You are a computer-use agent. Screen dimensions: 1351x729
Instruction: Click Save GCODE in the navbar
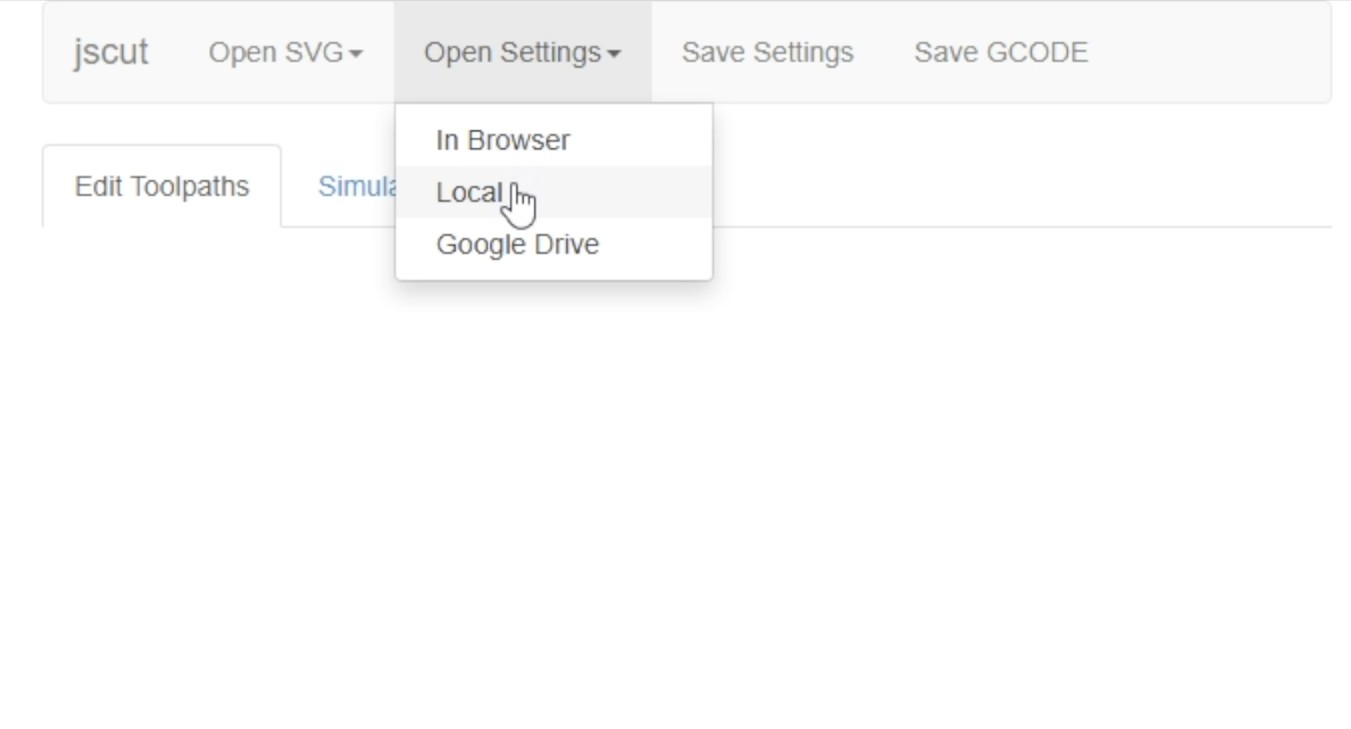[1001, 53]
